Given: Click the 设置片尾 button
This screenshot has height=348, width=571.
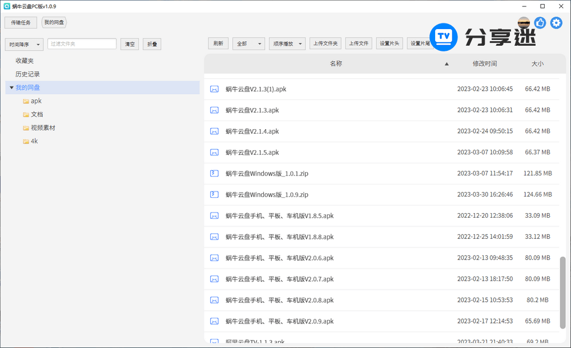Looking at the screenshot, I should point(420,43).
